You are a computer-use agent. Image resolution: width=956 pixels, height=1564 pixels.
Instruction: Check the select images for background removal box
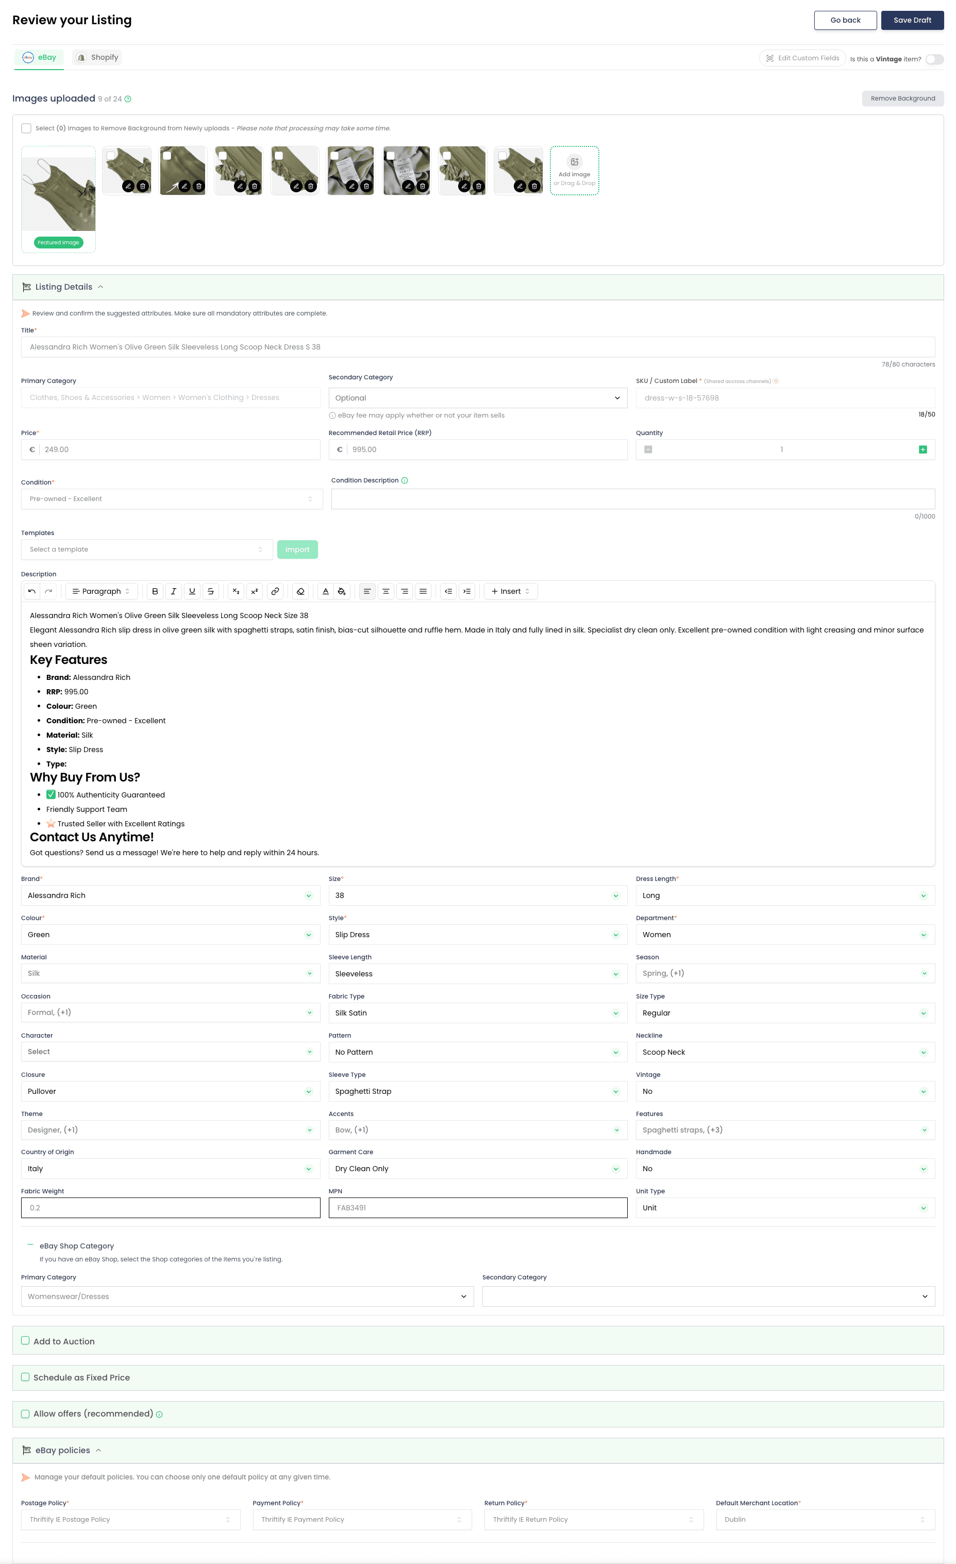point(26,128)
